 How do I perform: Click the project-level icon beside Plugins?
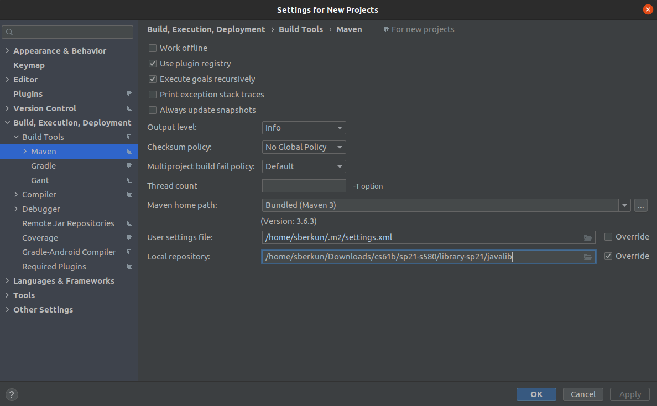[130, 94]
